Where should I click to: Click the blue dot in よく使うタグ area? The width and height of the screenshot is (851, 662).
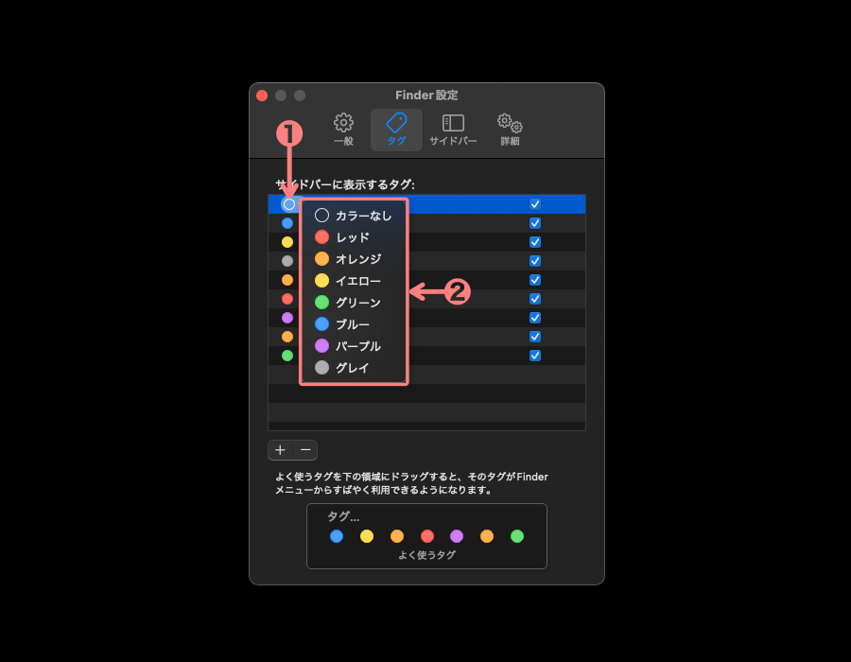tap(337, 536)
